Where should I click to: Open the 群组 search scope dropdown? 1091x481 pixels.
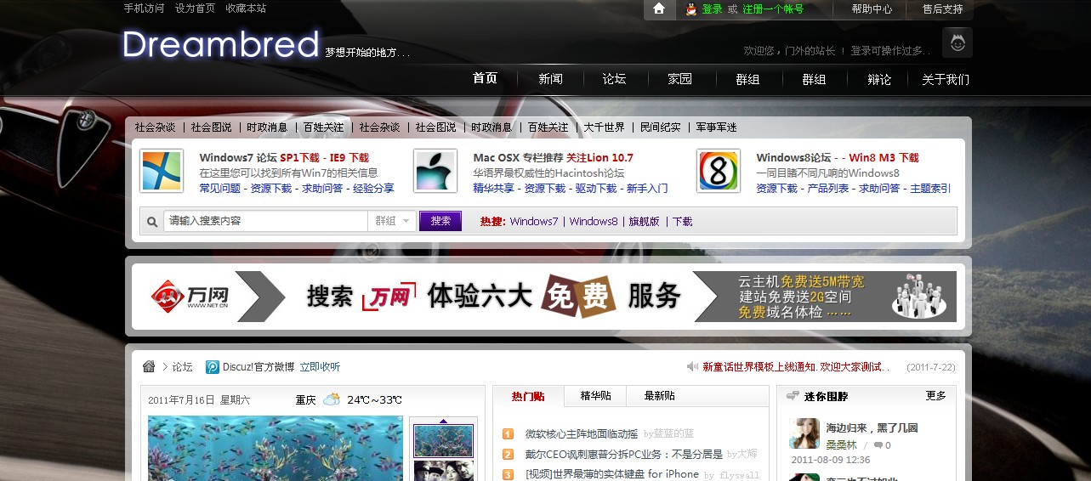click(x=392, y=221)
